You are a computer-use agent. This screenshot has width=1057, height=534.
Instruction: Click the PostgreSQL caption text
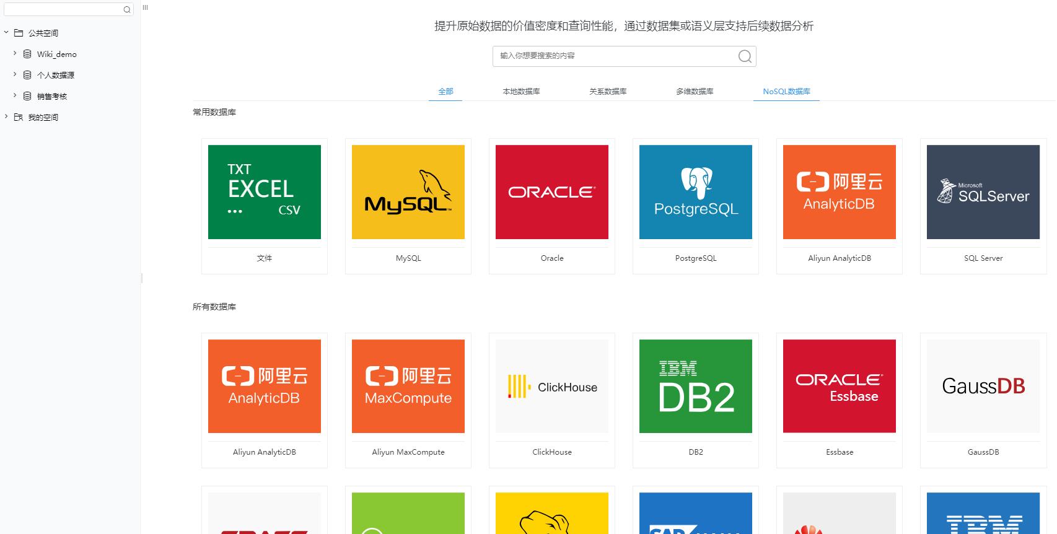coord(696,258)
